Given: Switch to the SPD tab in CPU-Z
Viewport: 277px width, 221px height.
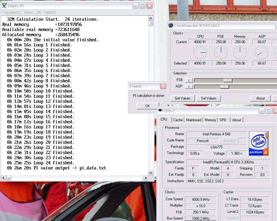Looking at the screenshot, I should [223, 120].
